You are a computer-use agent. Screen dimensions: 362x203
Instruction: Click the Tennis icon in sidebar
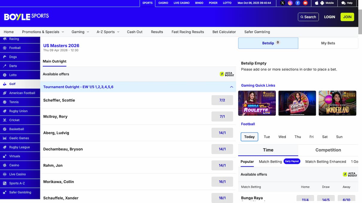pyautogui.click(x=5, y=102)
